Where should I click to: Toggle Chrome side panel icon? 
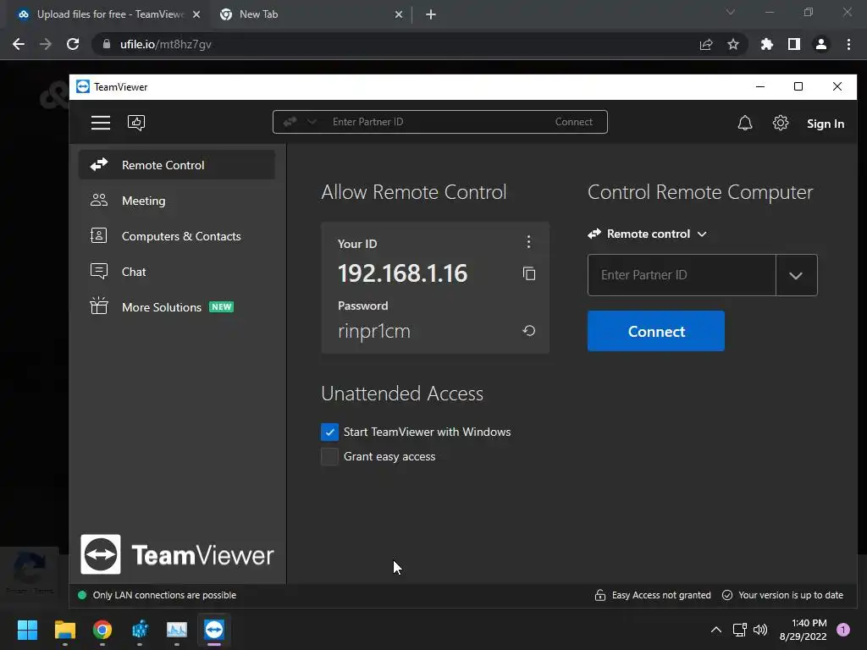pos(794,44)
